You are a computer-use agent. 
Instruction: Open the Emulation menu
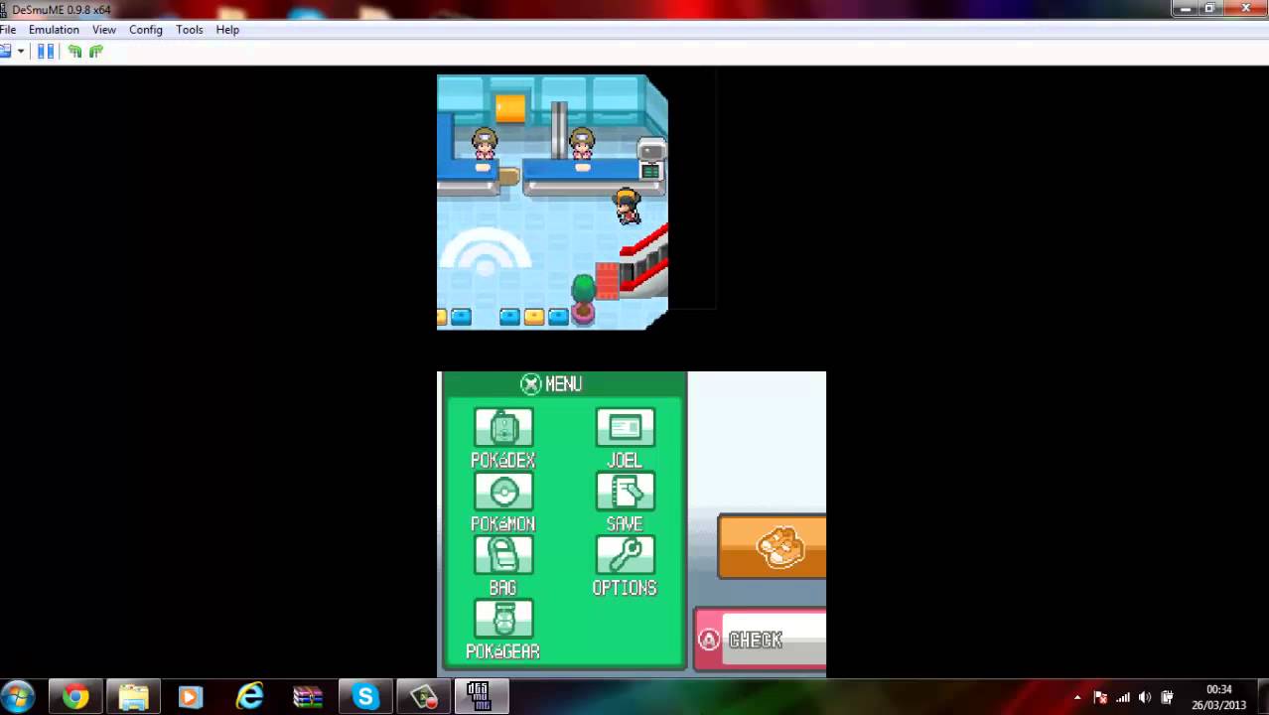pyautogui.click(x=54, y=30)
